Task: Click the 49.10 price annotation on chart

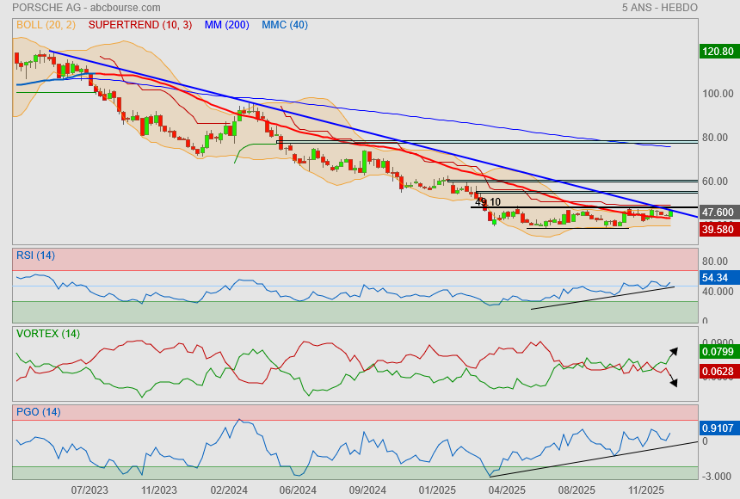Action: [488, 202]
